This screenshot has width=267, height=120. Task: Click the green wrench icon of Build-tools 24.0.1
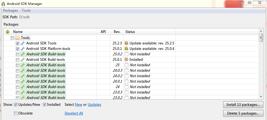point(23,81)
